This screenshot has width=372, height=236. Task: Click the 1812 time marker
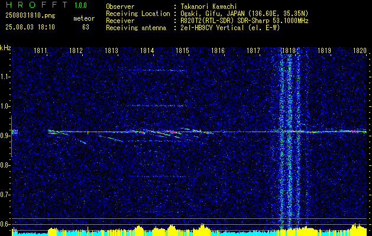click(x=76, y=50)
